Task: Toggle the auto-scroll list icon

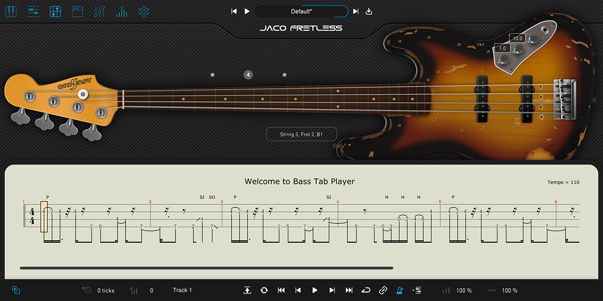Action: (417, 290)
